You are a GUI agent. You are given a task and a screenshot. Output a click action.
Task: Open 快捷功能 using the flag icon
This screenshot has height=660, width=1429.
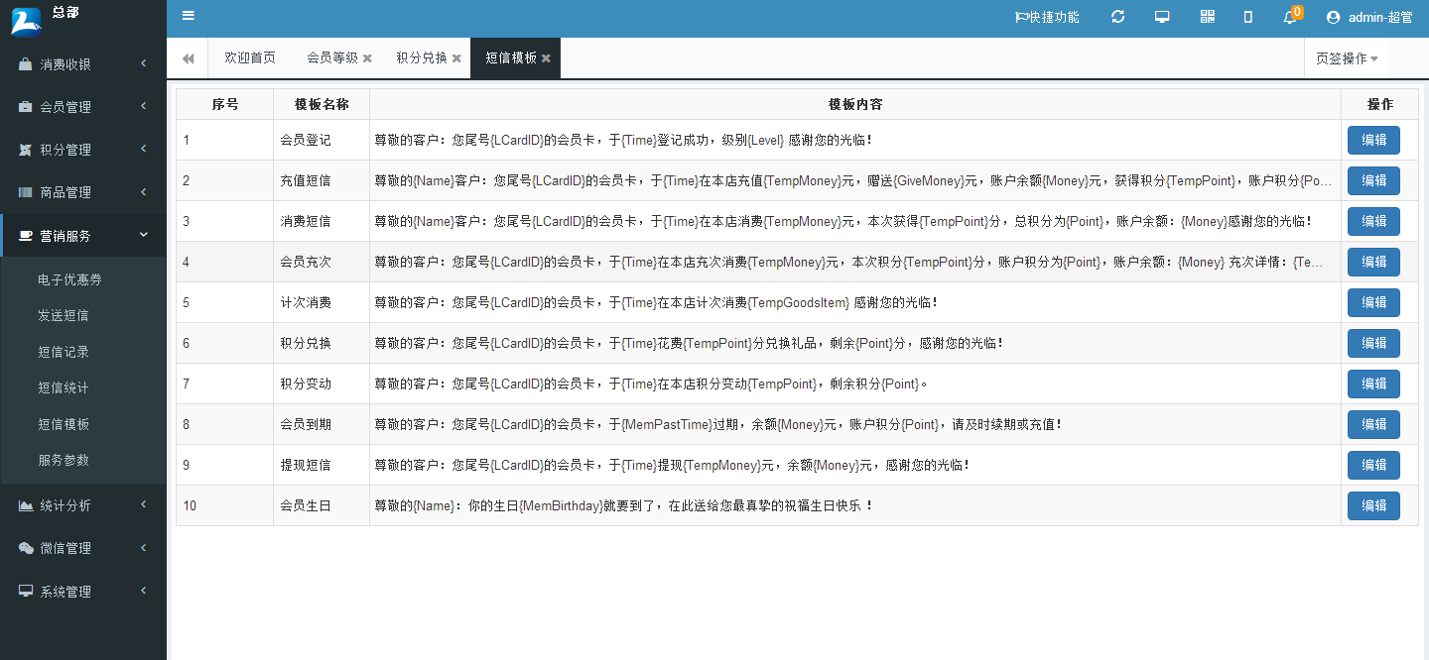pyautogui.click(x=1047, y=16)
